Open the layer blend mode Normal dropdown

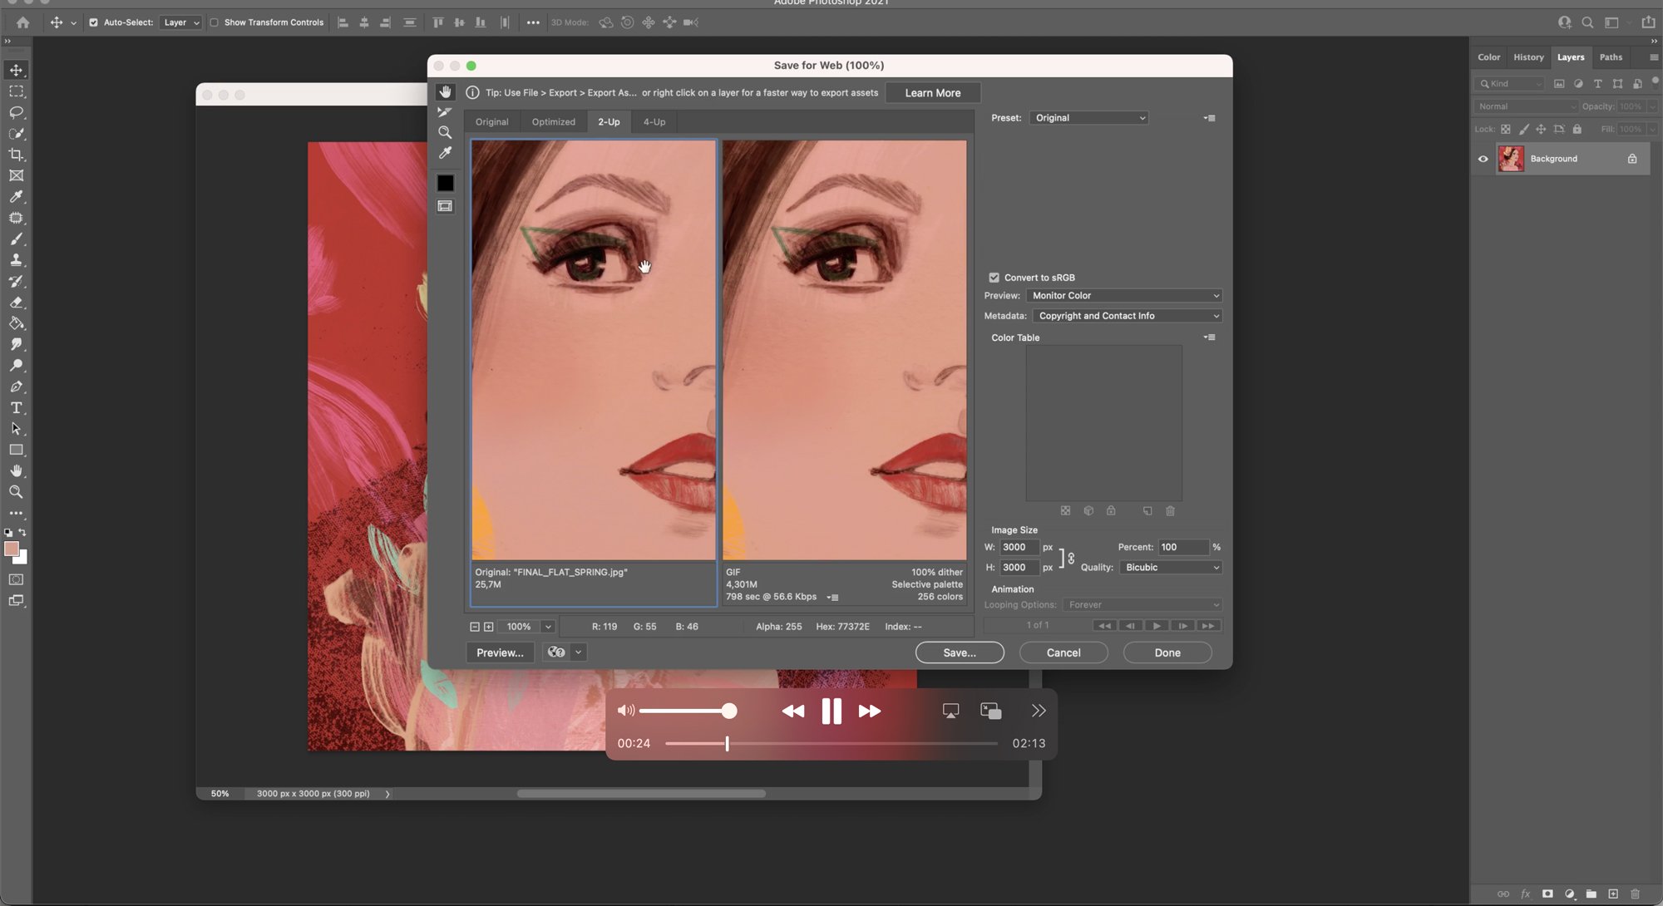coord(1526,106)
